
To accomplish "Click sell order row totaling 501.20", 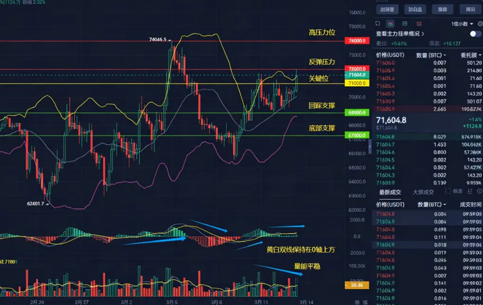I will 427,63.
